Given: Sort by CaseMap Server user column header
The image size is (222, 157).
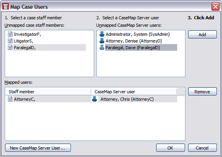Looking at the screenshot, I should (134, 92).
